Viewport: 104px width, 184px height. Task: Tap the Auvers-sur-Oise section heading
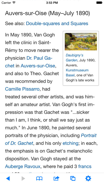click(47, 13)
